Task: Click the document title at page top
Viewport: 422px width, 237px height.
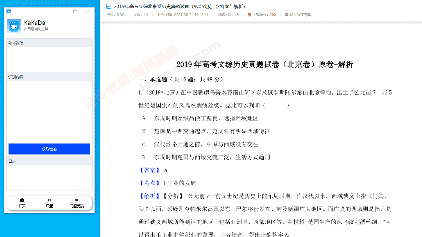Action: click(179, 6)
